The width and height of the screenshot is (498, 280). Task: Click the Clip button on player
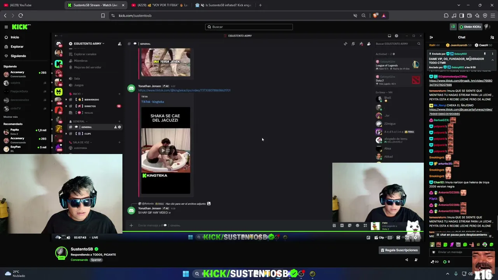[x=379, y=238]
